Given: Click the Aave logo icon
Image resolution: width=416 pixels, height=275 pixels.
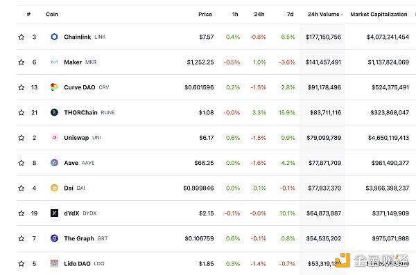Looking at the screenshot, I should (x=54, y=163).
